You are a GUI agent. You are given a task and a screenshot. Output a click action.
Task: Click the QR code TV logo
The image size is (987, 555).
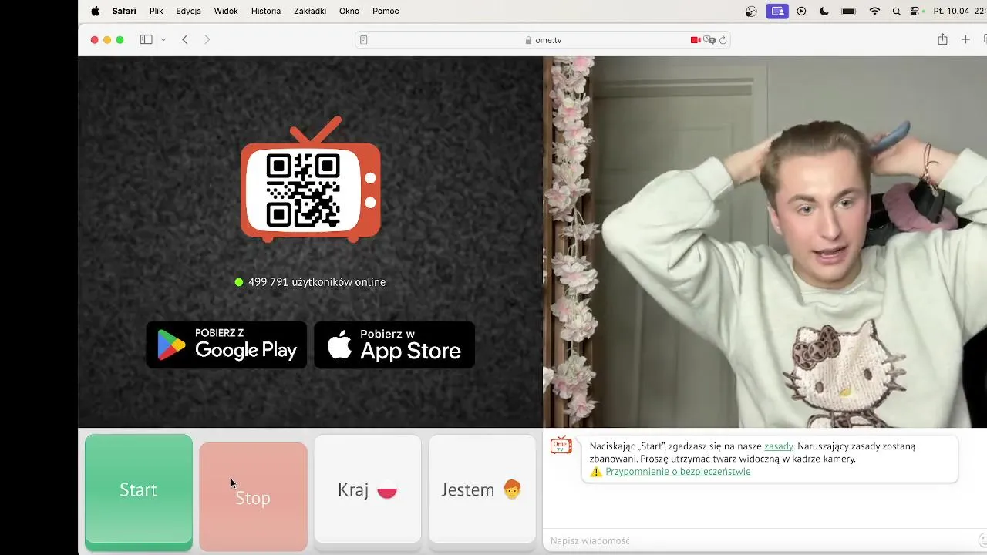pos(311,179)
